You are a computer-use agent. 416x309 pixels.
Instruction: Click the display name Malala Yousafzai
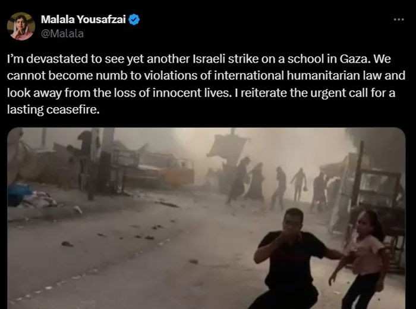[83, 20]
